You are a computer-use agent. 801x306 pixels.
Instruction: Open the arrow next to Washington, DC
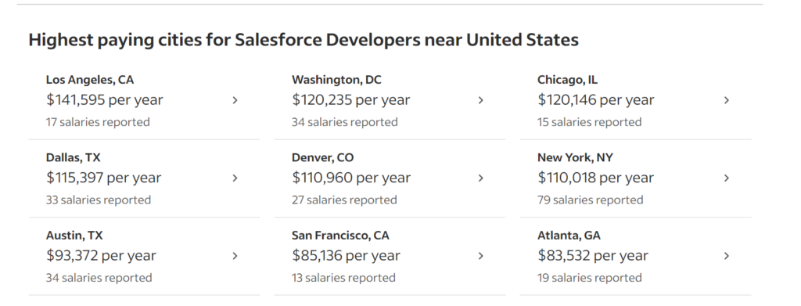pos(481,101)
